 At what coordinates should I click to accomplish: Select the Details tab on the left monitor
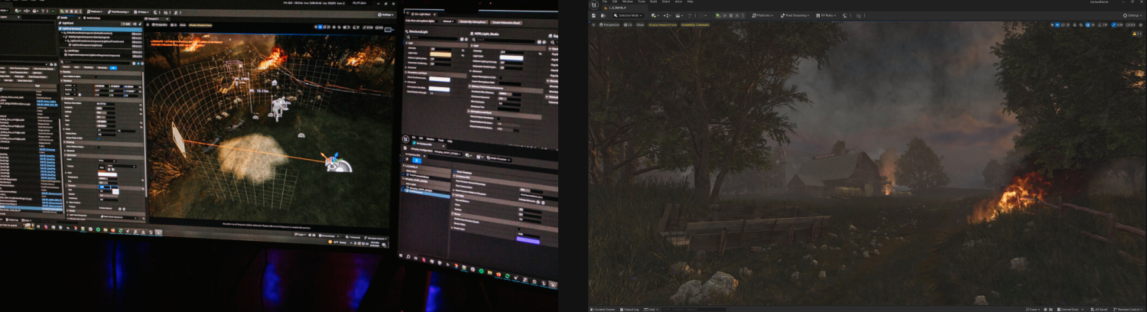tap(64, 18)
